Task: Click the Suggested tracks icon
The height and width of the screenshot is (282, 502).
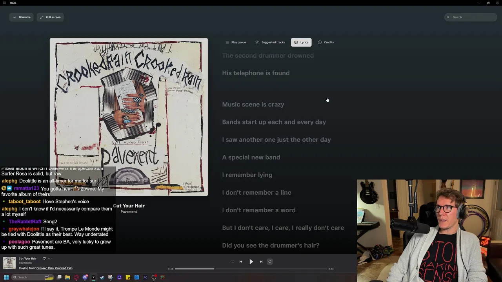Action: (257, 42)
